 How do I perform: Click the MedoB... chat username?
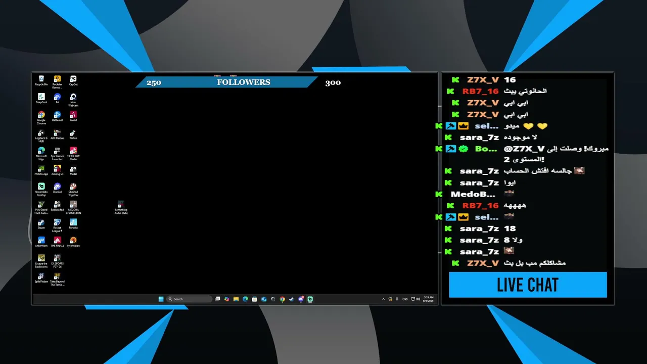coord(473,194)
